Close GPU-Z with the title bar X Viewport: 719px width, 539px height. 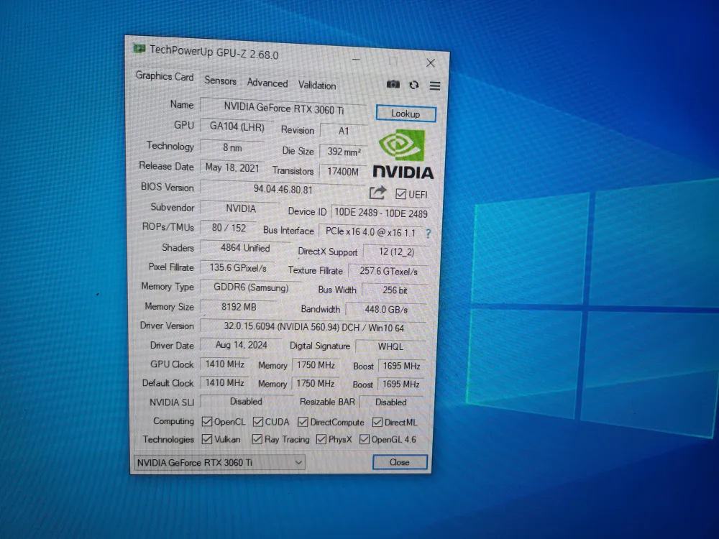[430, 63]
